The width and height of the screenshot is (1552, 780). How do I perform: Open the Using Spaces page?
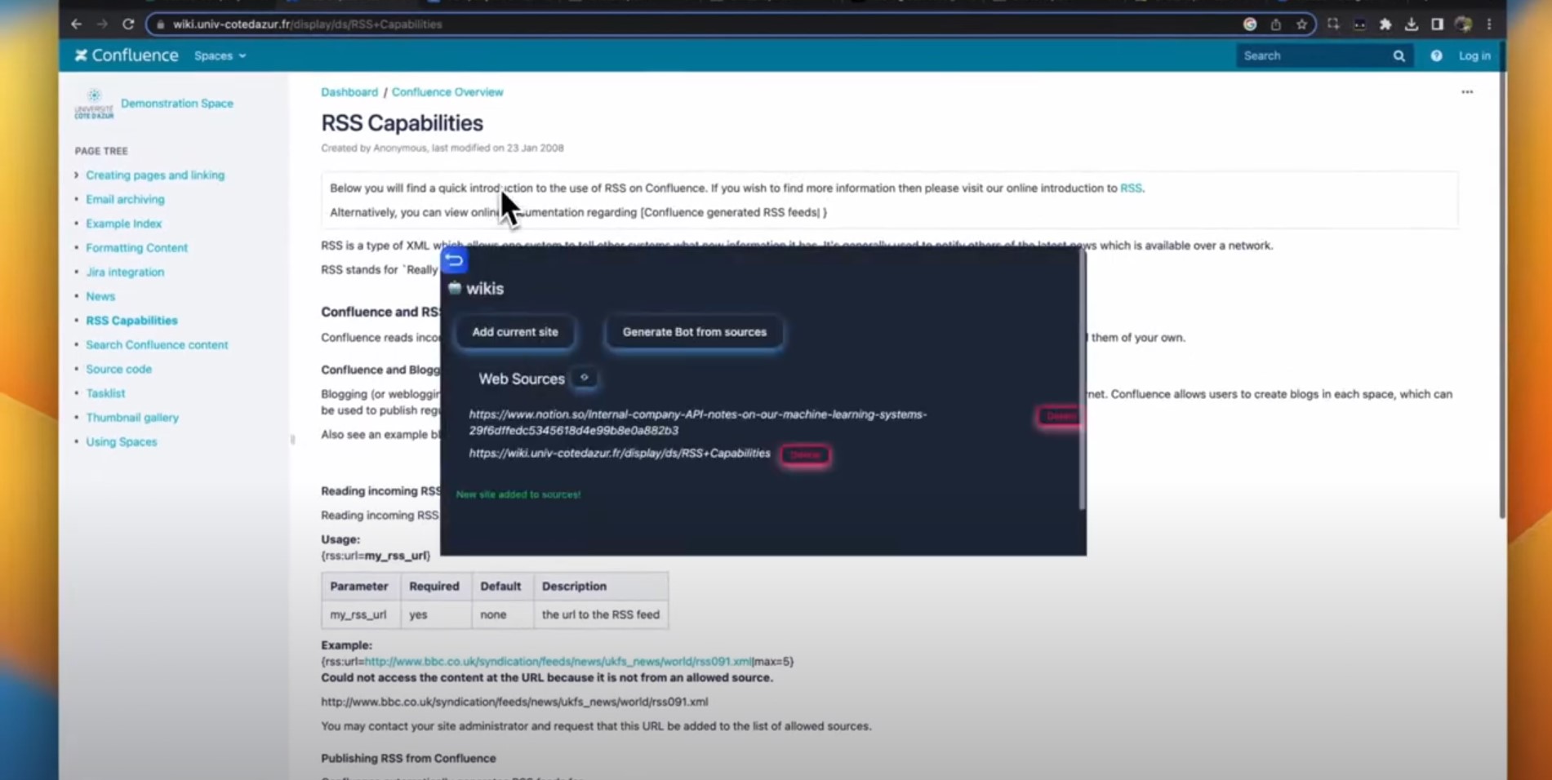pyautogui.click(x=122, y=442)
